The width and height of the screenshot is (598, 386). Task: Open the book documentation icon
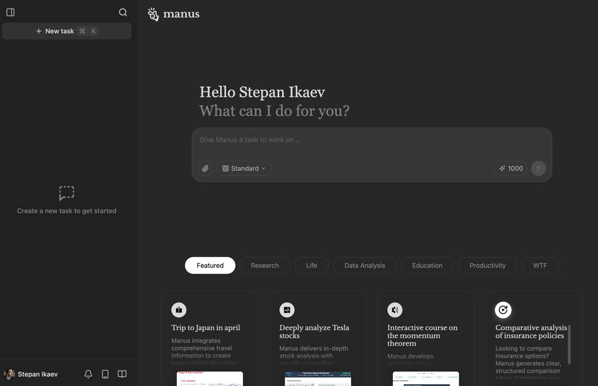click(122, 374)
